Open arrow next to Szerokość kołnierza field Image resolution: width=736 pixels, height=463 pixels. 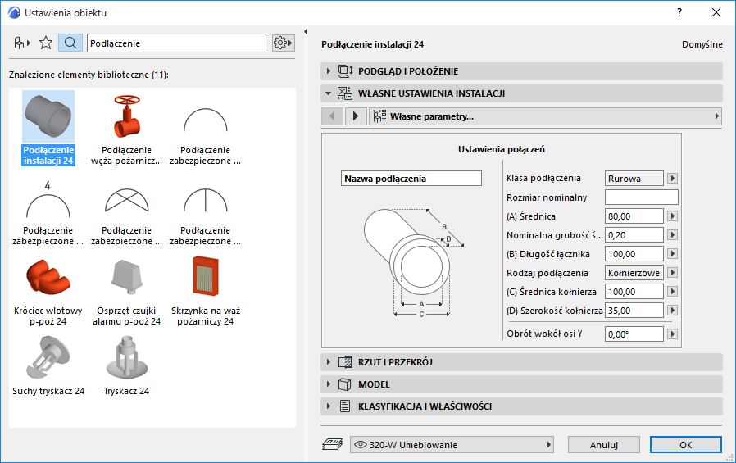pos(673,310)
